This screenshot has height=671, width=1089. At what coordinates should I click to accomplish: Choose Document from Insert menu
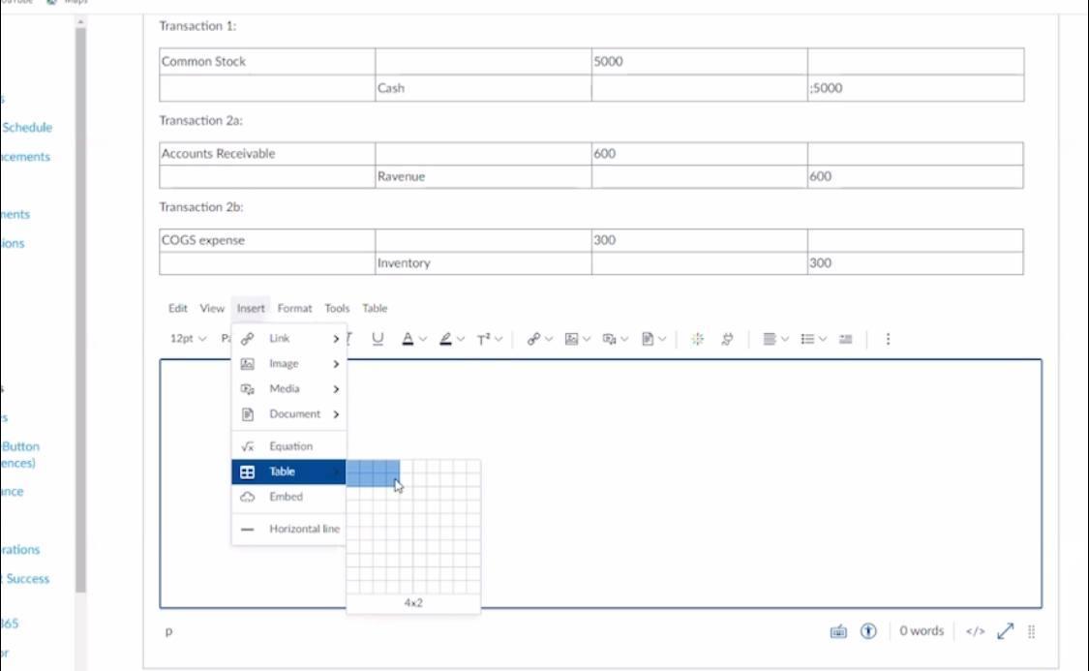pyautogui.click(x=288, y=414)
